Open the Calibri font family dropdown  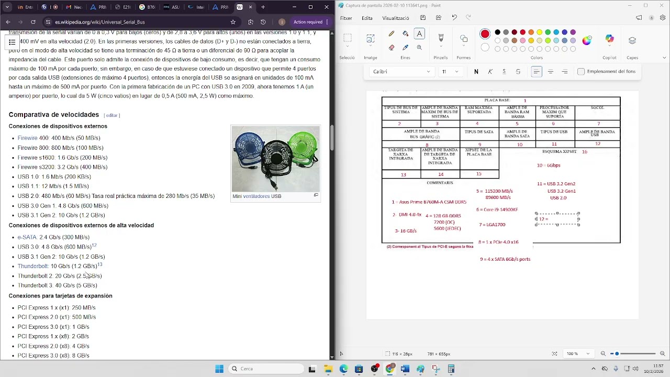coord(401,72)
